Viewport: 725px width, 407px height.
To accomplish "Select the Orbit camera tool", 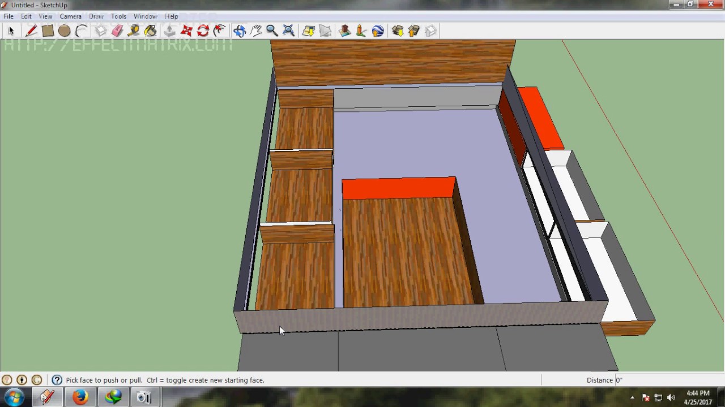I will point(239,31).
